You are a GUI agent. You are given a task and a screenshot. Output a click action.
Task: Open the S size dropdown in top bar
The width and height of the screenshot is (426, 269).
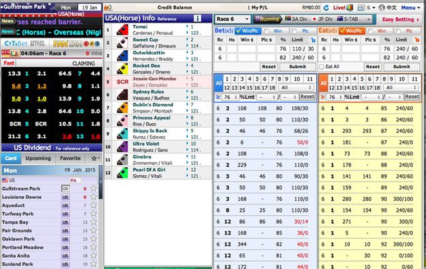371,8
